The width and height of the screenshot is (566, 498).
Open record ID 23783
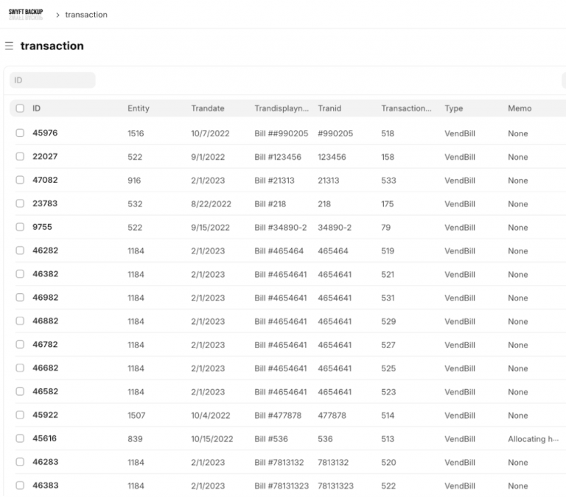[45, 203]
